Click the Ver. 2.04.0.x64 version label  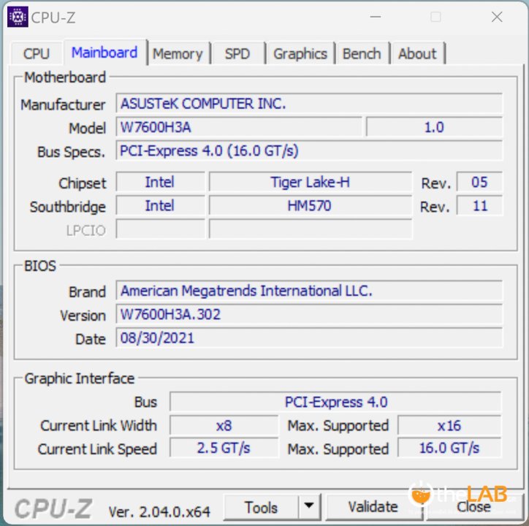(x=159, y=512)
